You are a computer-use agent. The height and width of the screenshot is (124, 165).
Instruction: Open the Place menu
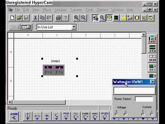tap(47, 10)
